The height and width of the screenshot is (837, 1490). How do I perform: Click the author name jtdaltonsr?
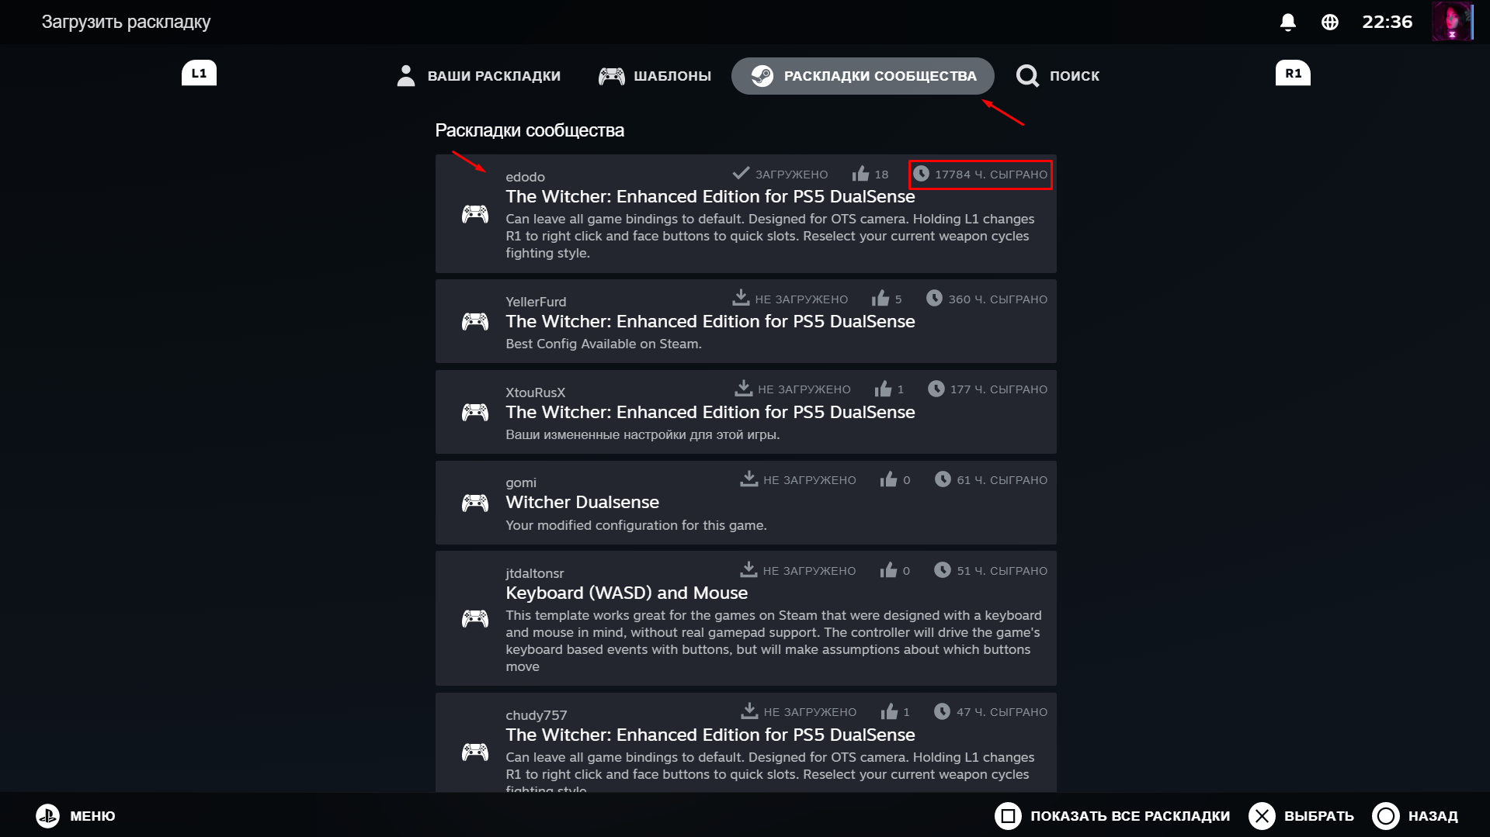[x=534, y=573]
